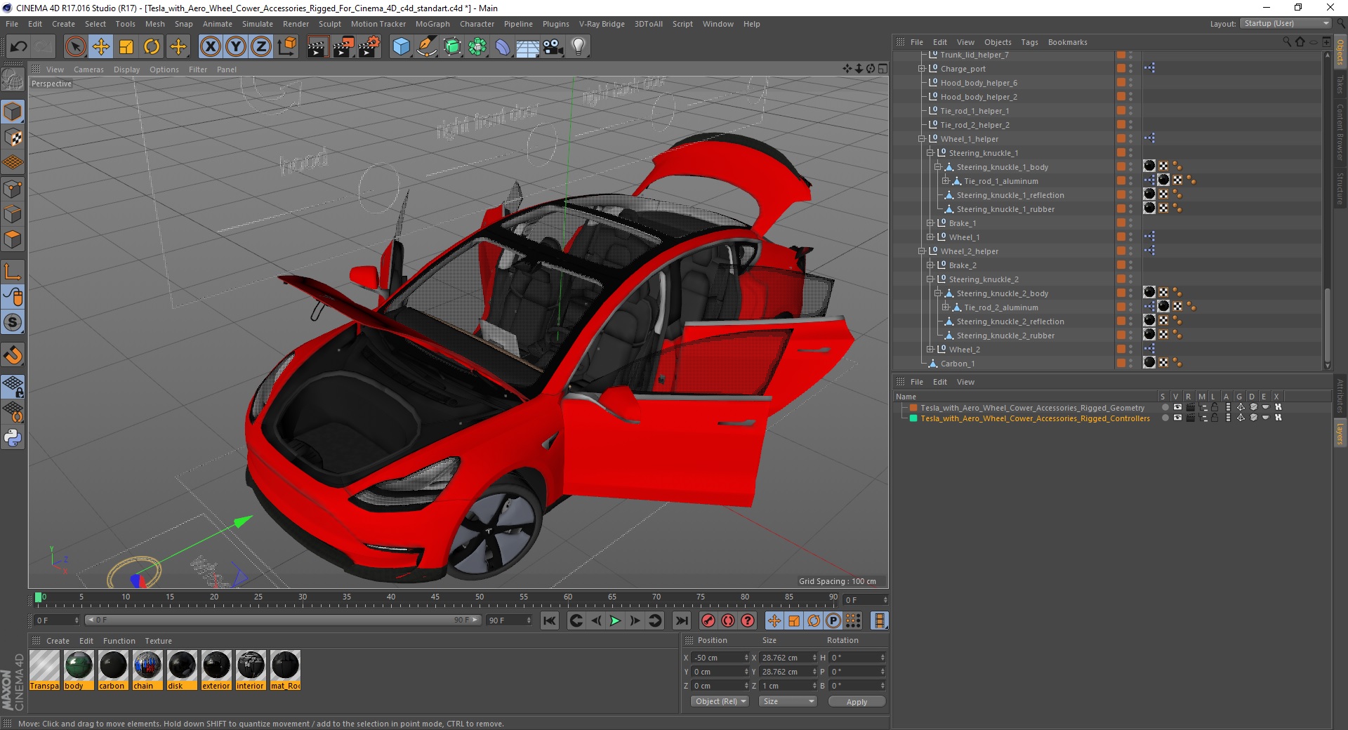Open the Size mode dropdown
This screenshot has width=1348, height=730.
pyautogui.click(x=788, y=701)
